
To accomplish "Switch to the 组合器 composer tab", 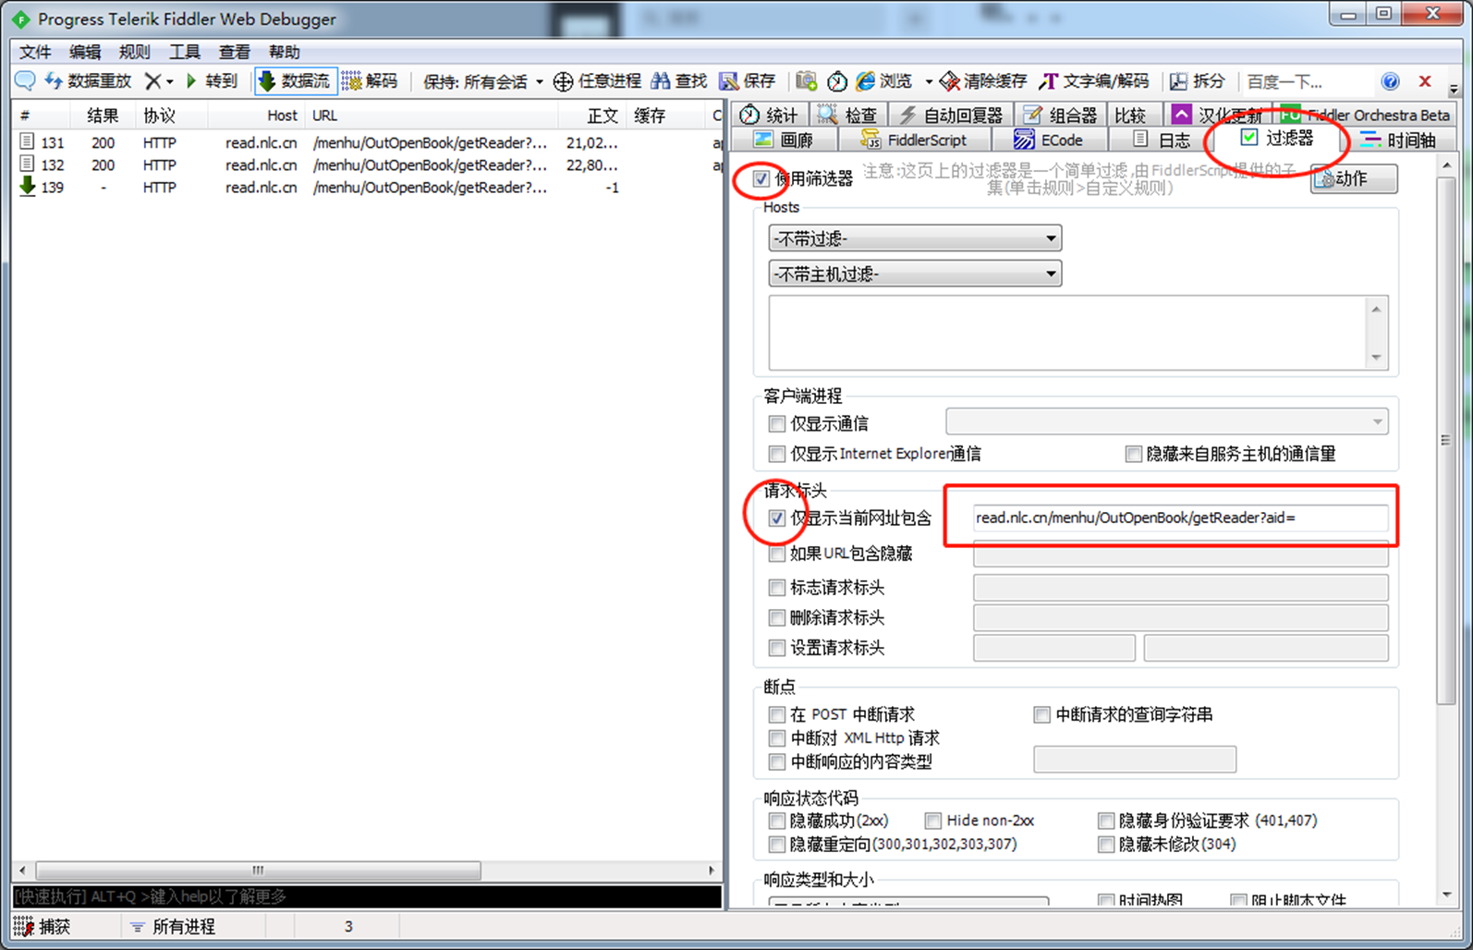I will (1060, 115).
